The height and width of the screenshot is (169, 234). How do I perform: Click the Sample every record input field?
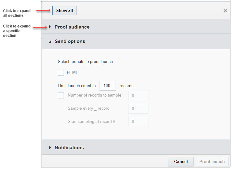pos(138,108)
